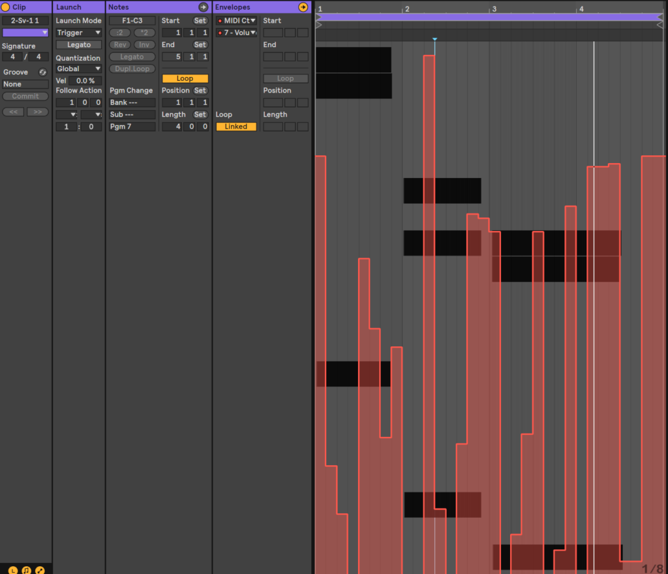The width and height of the screenshot is (668, 574).
Task: Open the 7 - Volume control chooser
Action: (236, 33)
